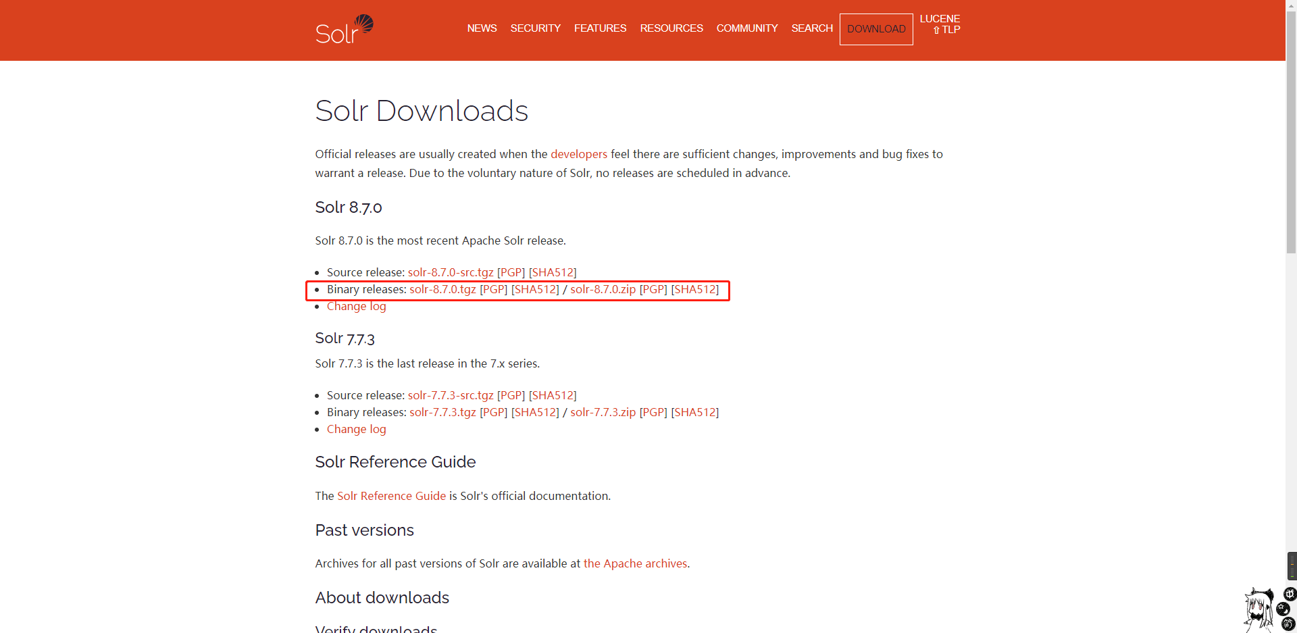
Task: Open the COMMUNITY navigation item
Action: (x=747, y=28)
